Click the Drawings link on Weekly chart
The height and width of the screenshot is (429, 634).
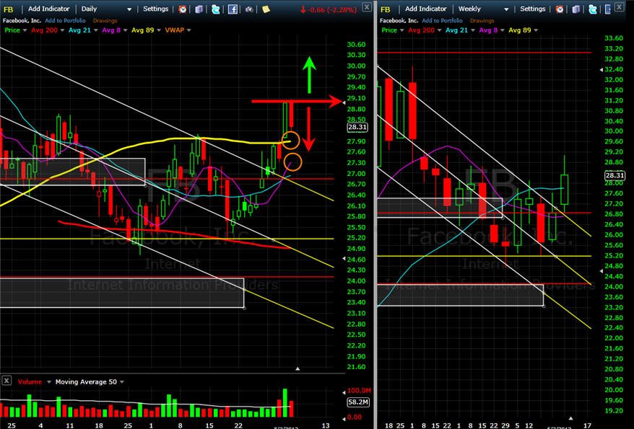pyautogui.click(x=482, y=21)
